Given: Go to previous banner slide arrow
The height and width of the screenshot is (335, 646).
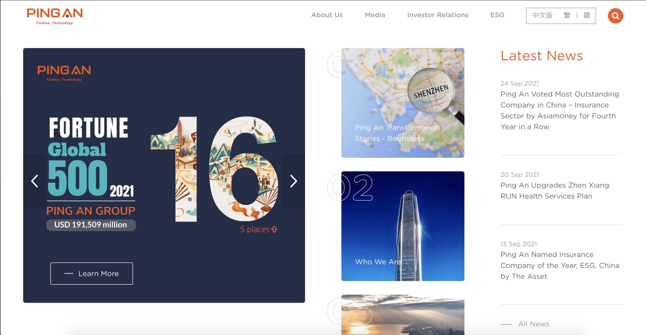Looking at the screenshot, I should (x=35, y=181).
